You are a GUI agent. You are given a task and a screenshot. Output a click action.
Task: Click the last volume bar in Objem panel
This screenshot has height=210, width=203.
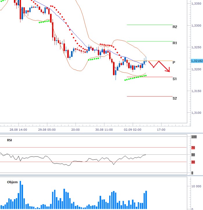point(146,200)
